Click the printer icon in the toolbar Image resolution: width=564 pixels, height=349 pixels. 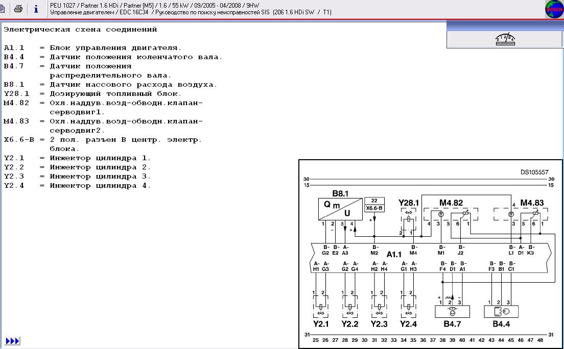coord(18,9)
